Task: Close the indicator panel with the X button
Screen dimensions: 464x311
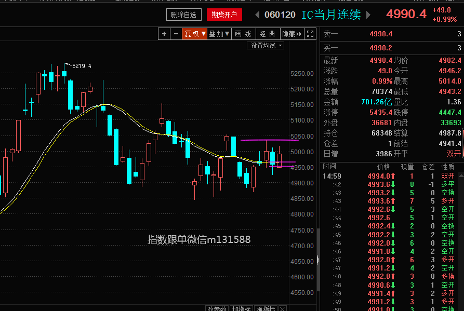Action: click(x=283, y=308)
